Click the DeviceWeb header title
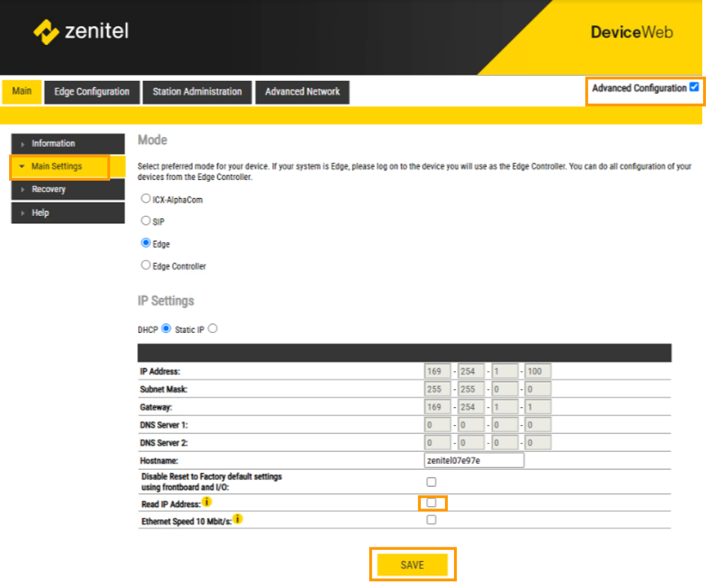706x582 pixels. [632, 32]
